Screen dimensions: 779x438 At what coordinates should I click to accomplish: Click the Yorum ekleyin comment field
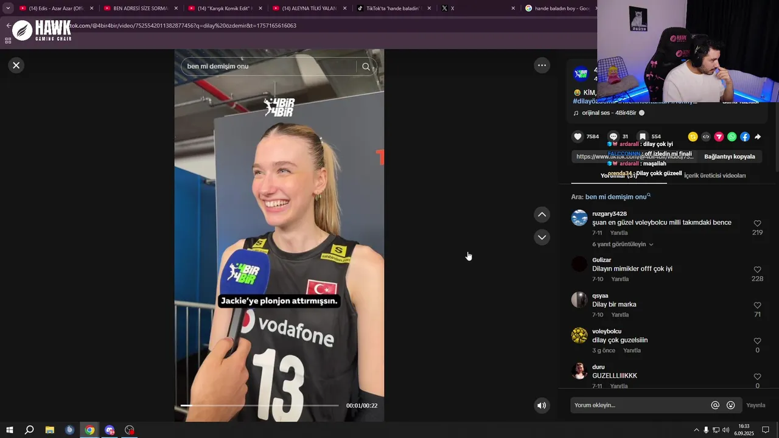pos(640,405)
